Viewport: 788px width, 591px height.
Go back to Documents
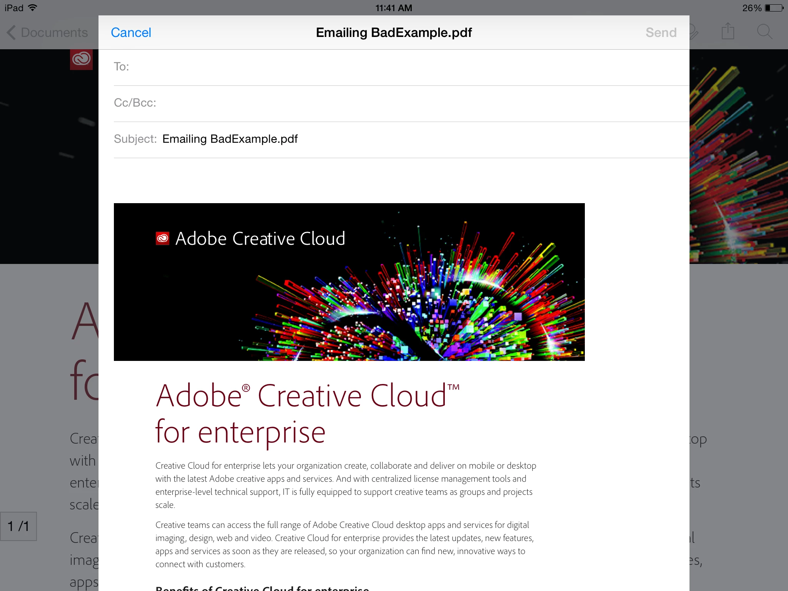click(x=54, y=32)
